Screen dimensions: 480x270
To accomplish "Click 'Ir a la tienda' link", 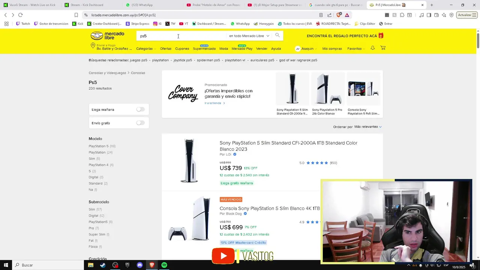I will point(214,103).
